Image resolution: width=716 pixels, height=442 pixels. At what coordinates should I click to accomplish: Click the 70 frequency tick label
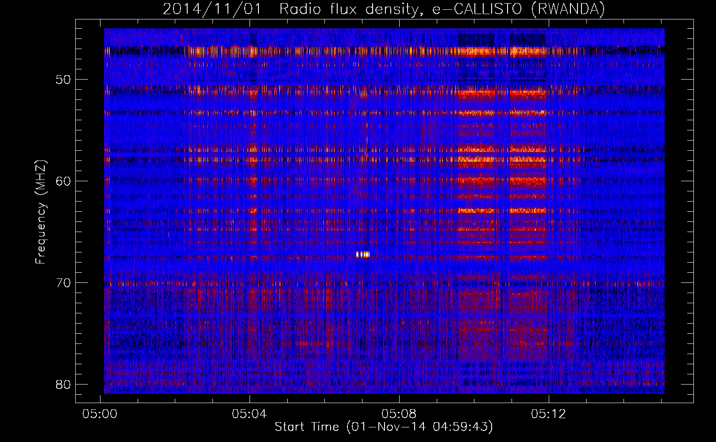click(x=63, y=283)
